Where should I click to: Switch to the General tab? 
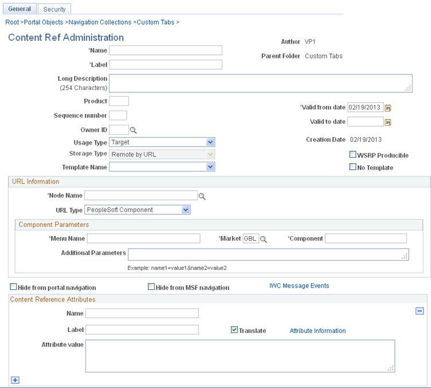pyautogui.click(x=19, y=9)
